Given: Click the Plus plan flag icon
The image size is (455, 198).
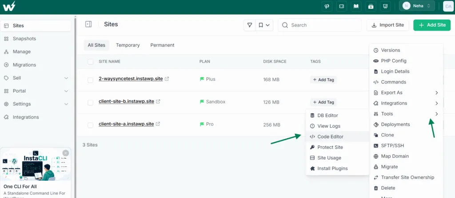Looking at the screenshot, I should [x=202, y=79].
